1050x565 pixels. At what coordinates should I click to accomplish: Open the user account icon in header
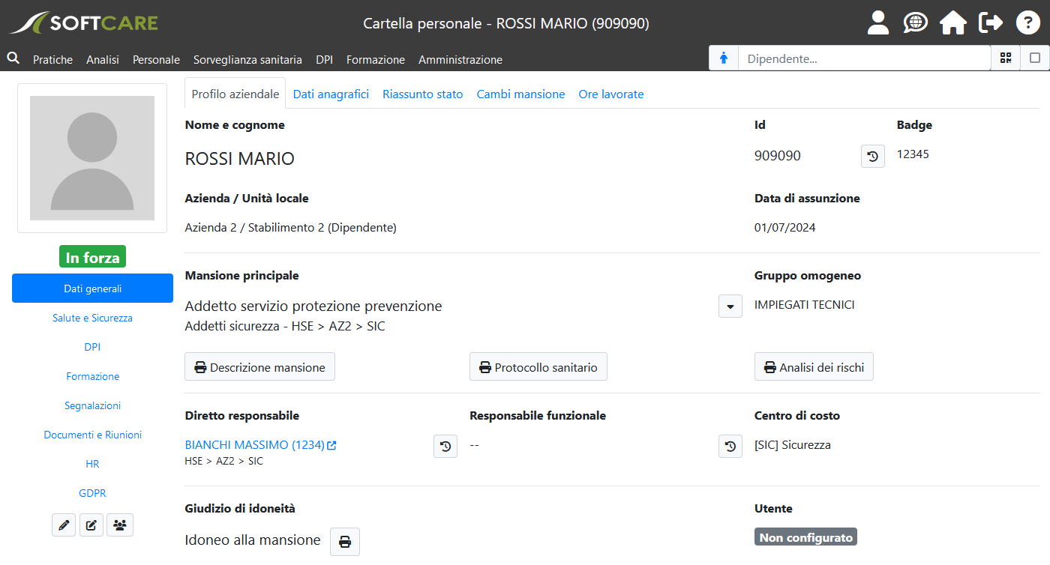877,22
